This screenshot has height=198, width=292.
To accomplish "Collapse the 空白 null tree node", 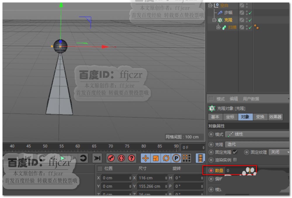I will [210, 5].
